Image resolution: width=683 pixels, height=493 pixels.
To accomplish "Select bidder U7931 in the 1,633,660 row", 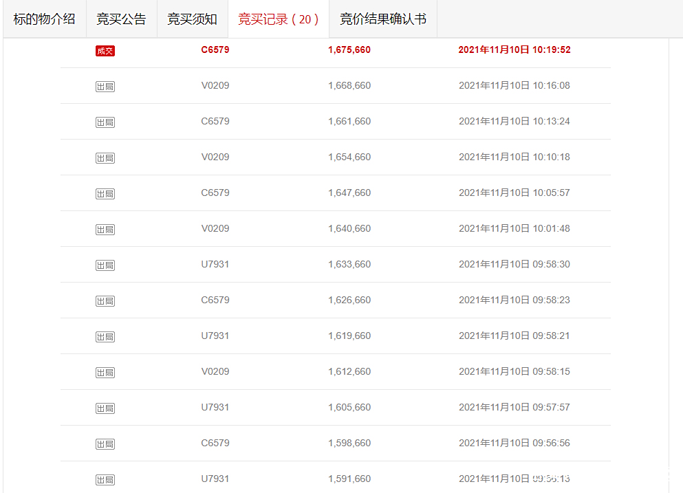I will click(215, 264).
